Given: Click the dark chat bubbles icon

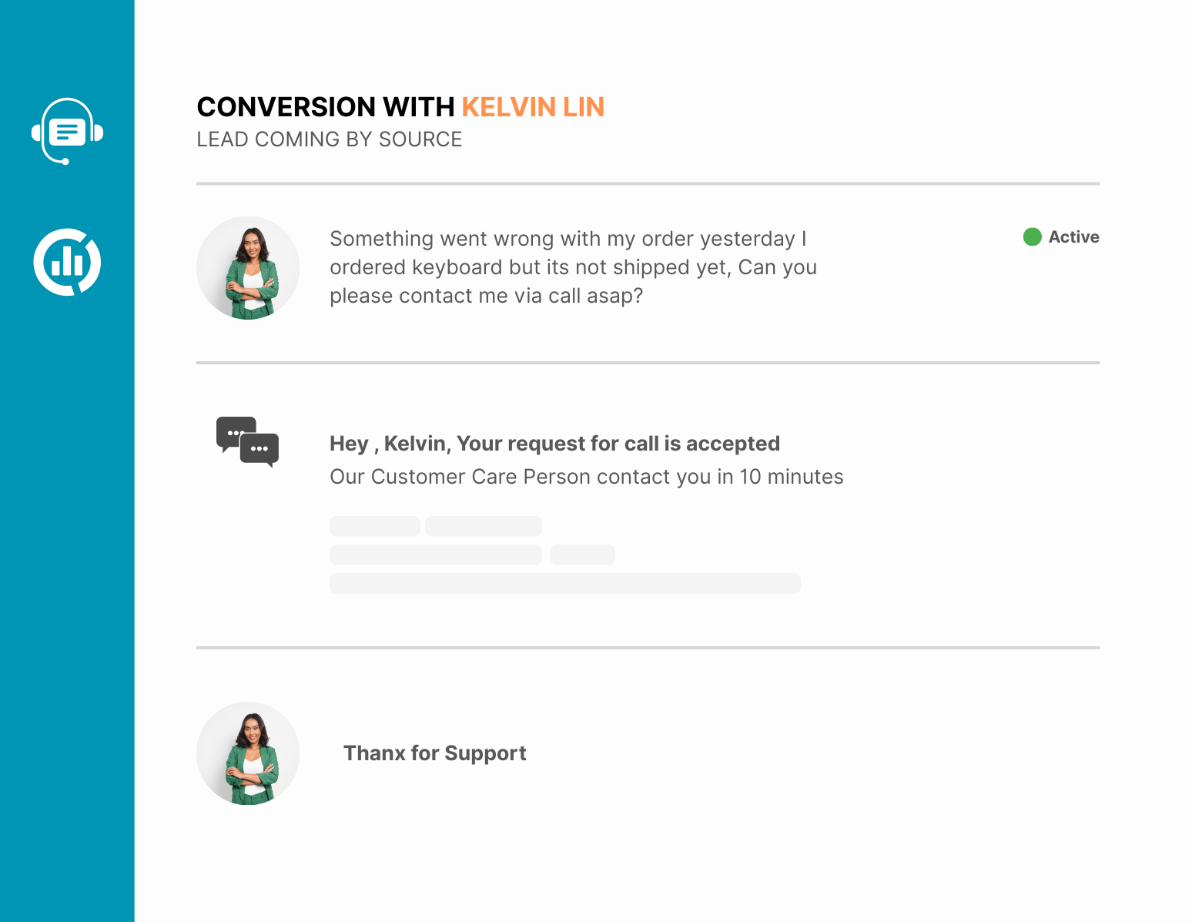Looking at the screenshot, I should 247,442.
